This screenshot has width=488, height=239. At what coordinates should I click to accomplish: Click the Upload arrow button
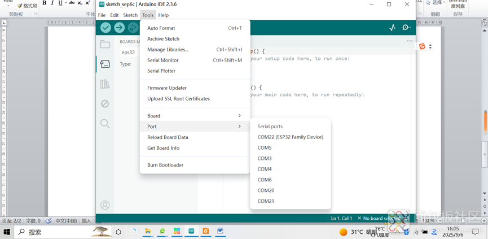click(x=119, y=28)
